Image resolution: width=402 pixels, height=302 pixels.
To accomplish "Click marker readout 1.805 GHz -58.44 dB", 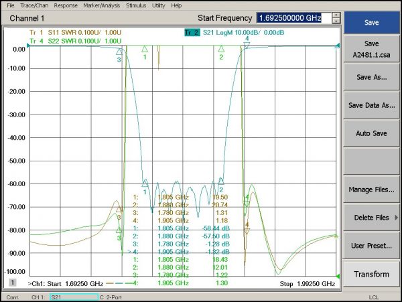I will pyautogui.click(x=181, y=228).
